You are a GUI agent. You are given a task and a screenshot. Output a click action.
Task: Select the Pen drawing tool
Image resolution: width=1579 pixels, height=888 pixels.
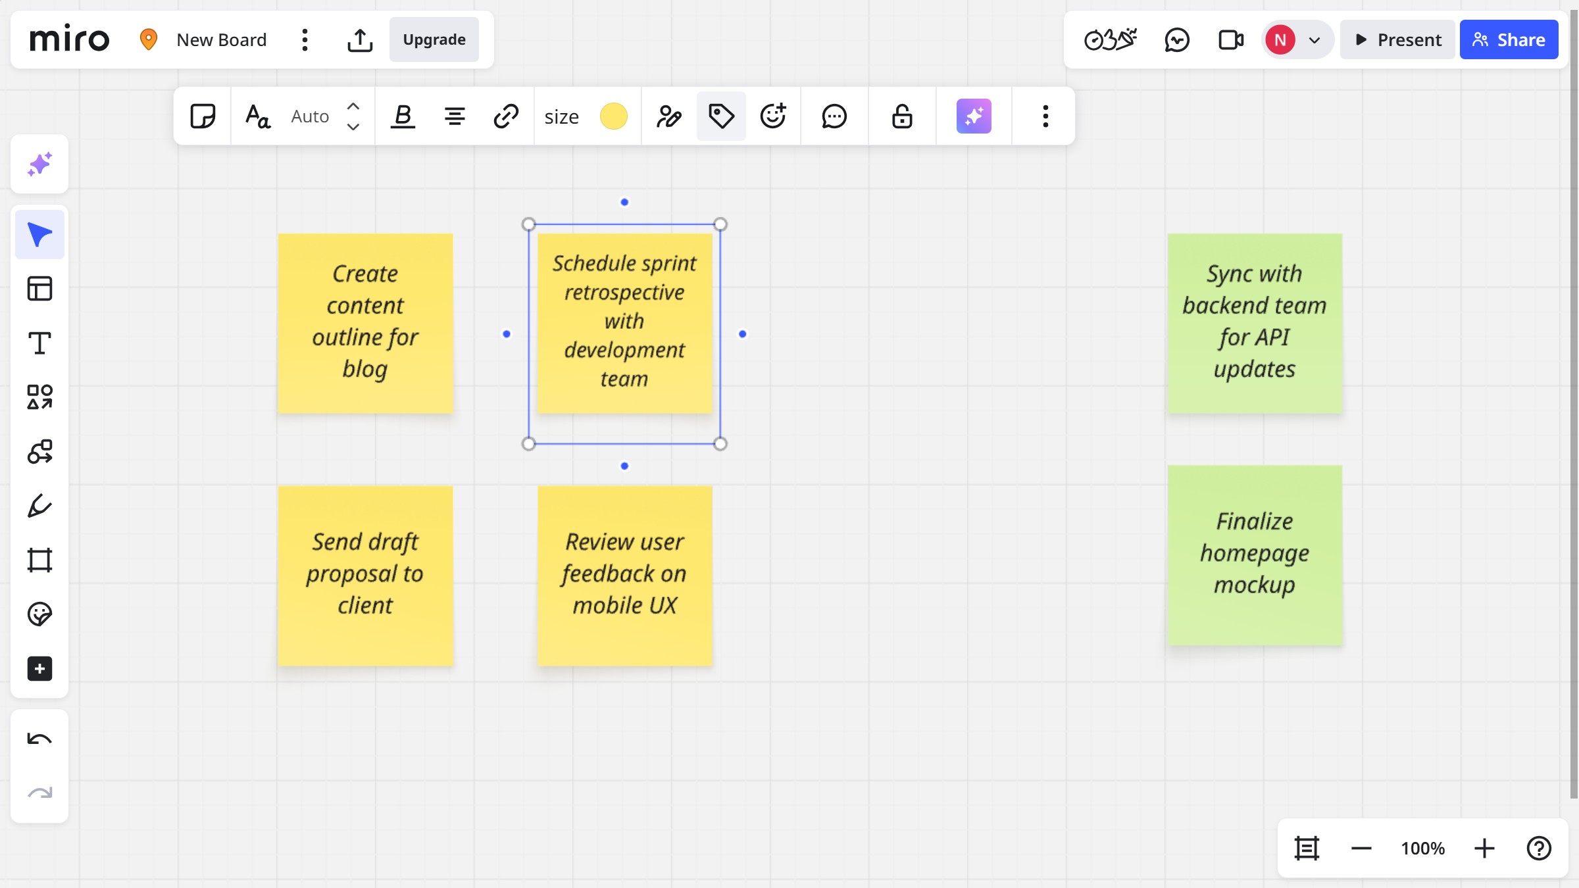39,506
